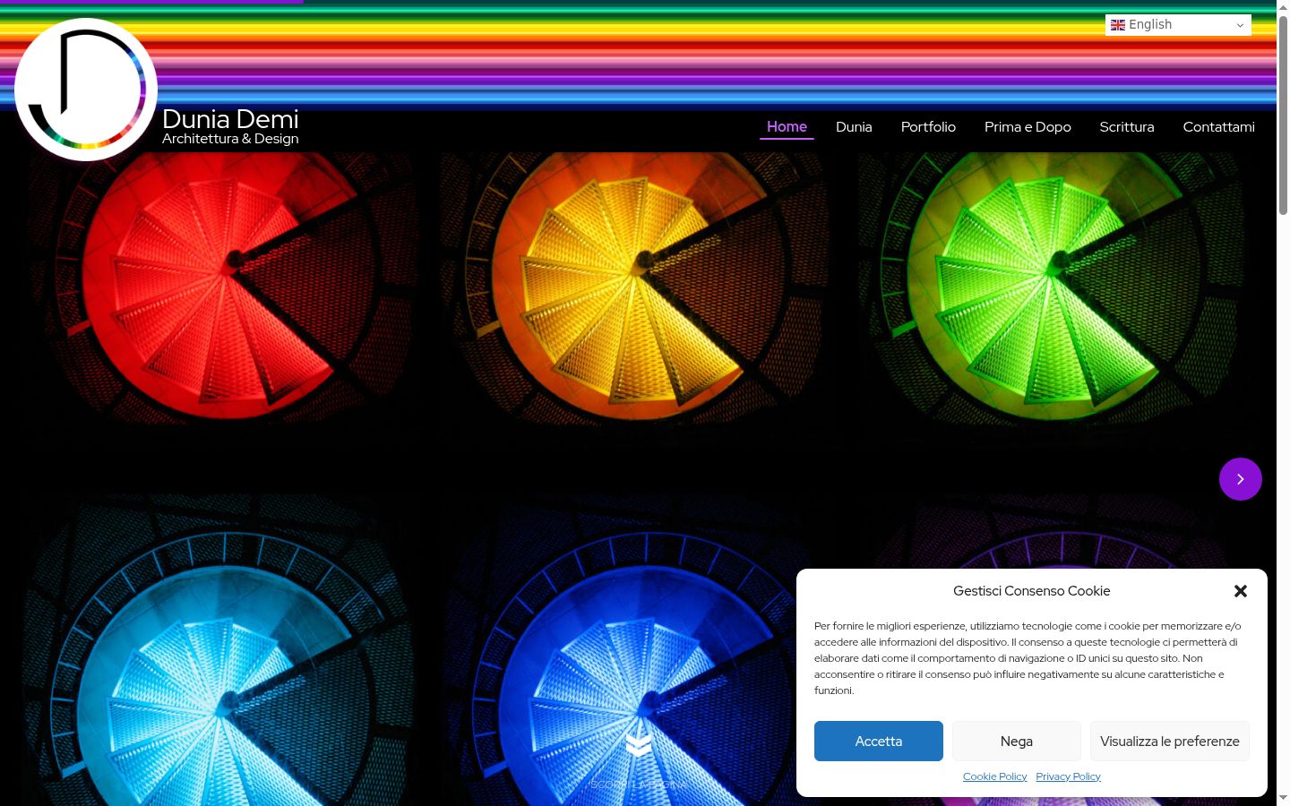Open the Scrittura page
Image resolution: width=1290 pixels, height=806 pixels.
(1127, 127)
